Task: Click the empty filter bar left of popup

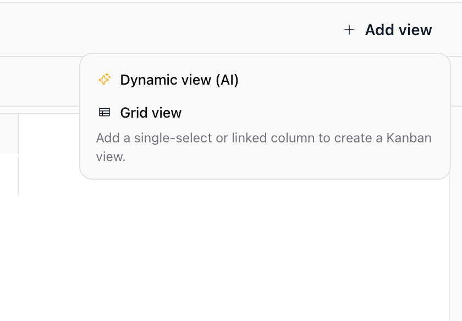Action: pos(40,81)
